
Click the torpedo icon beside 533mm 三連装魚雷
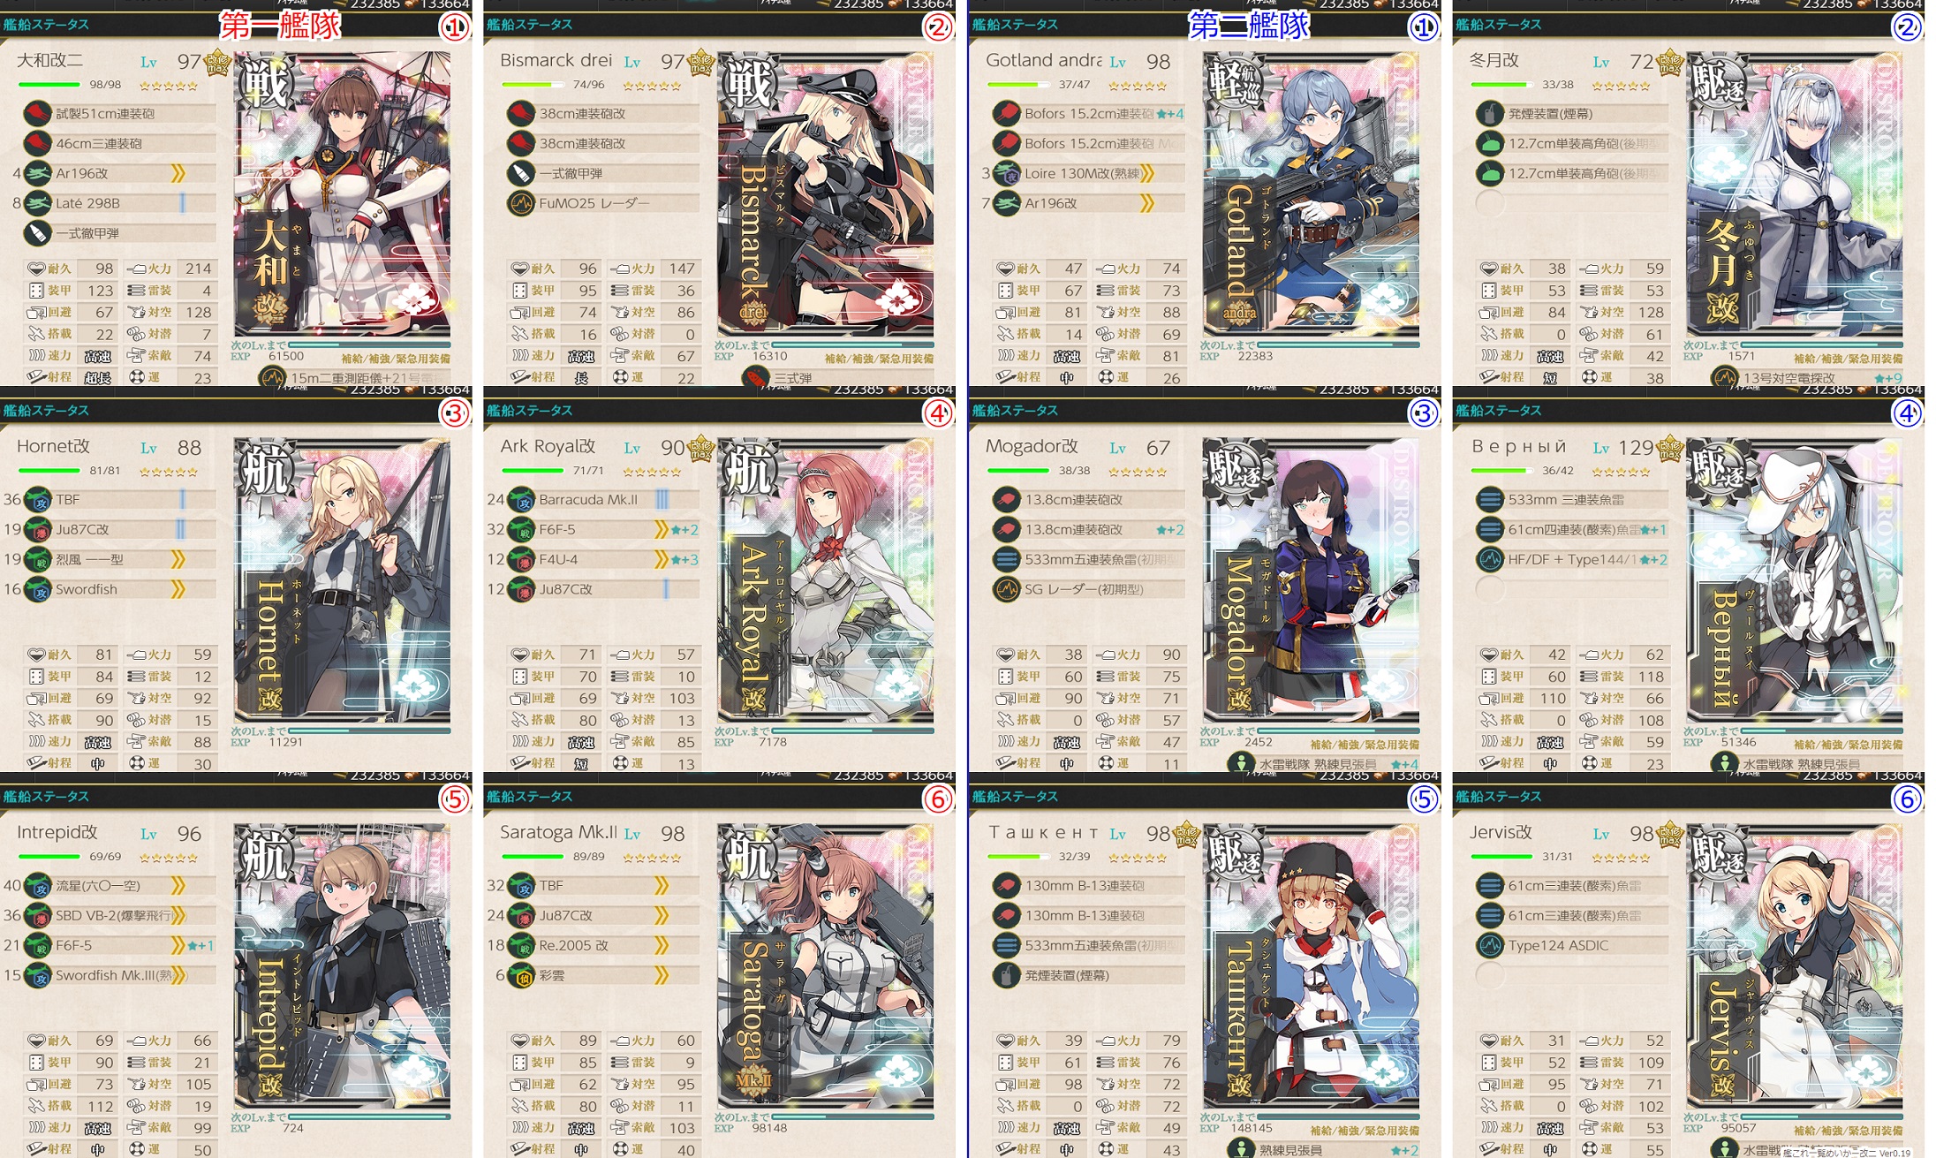click(1490, 500)
